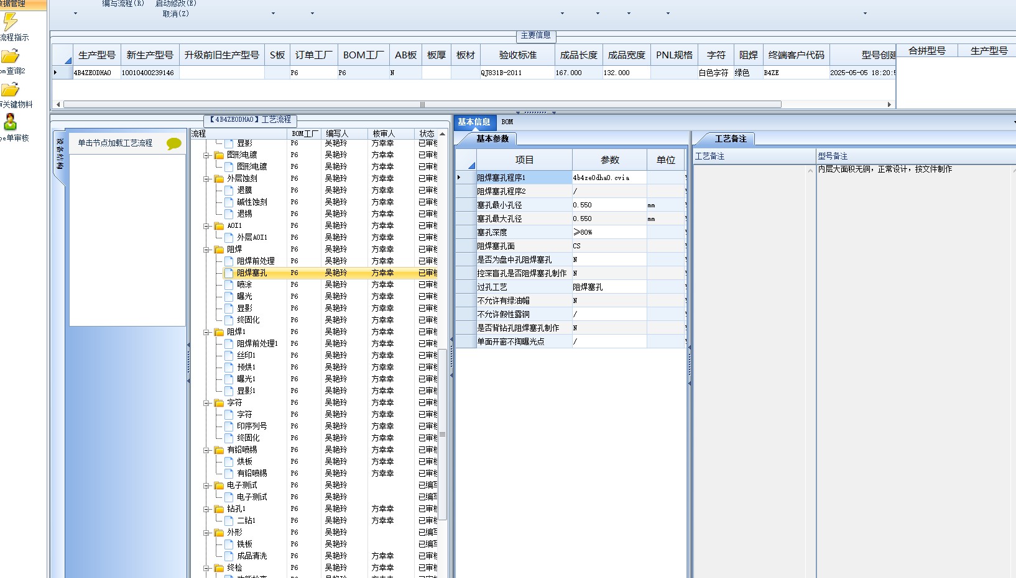Click the 有铅喷锡 folder icon

[219, 450]
